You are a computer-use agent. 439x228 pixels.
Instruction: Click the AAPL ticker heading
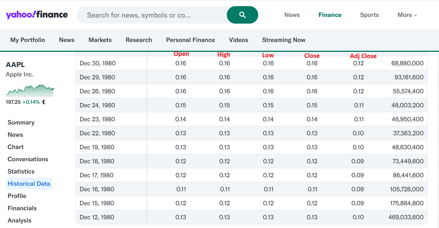point(15,65)
